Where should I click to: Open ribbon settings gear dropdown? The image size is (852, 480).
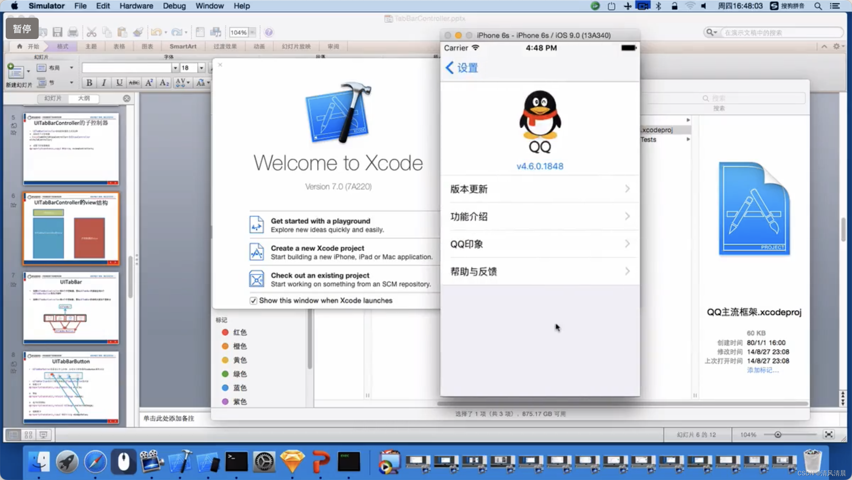838,47
